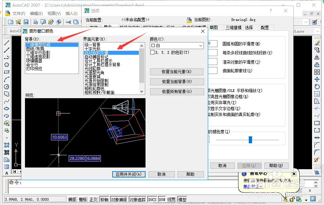Screen dimensions: 324x205
Task: Click the 恢复所有背景 button
Action: (177, 92)
